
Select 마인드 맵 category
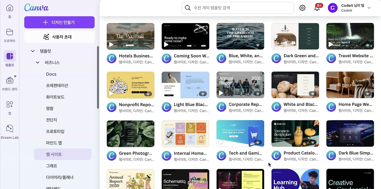54,143
